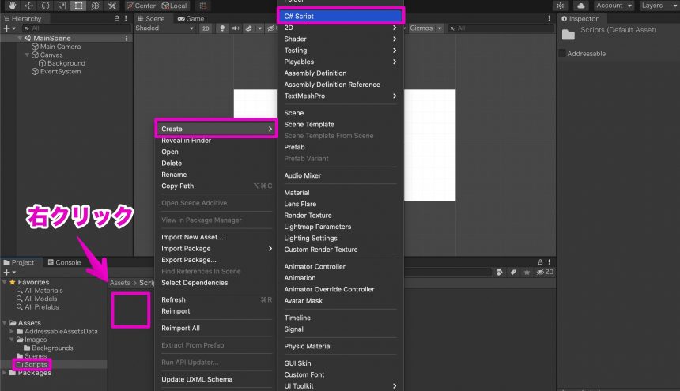This screenshot has width=680, height=391.
Task: Switch to the Game tab
Action: tap(191, 19)
